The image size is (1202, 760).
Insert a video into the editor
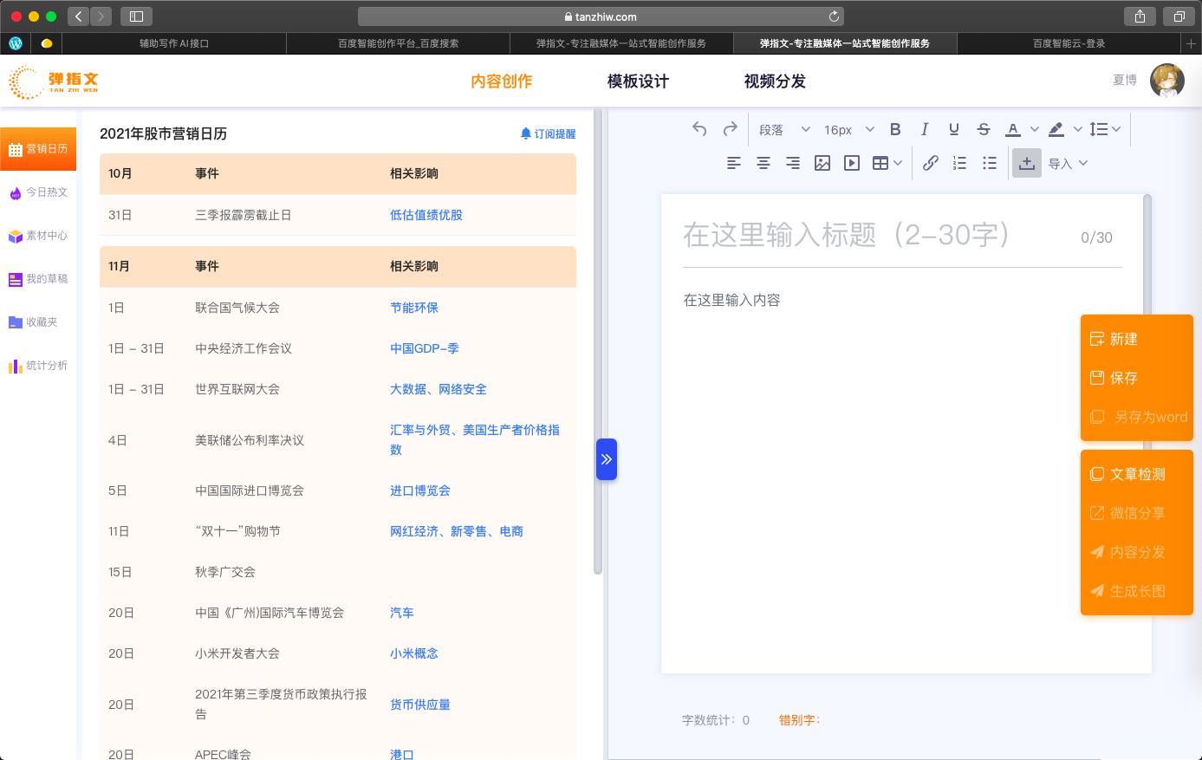(852, 163)
